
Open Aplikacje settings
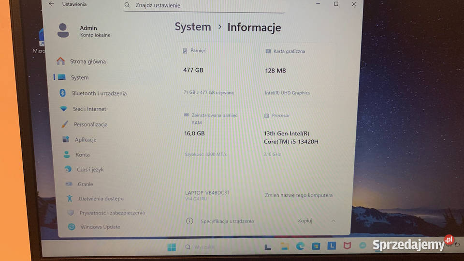click(86, 140)
